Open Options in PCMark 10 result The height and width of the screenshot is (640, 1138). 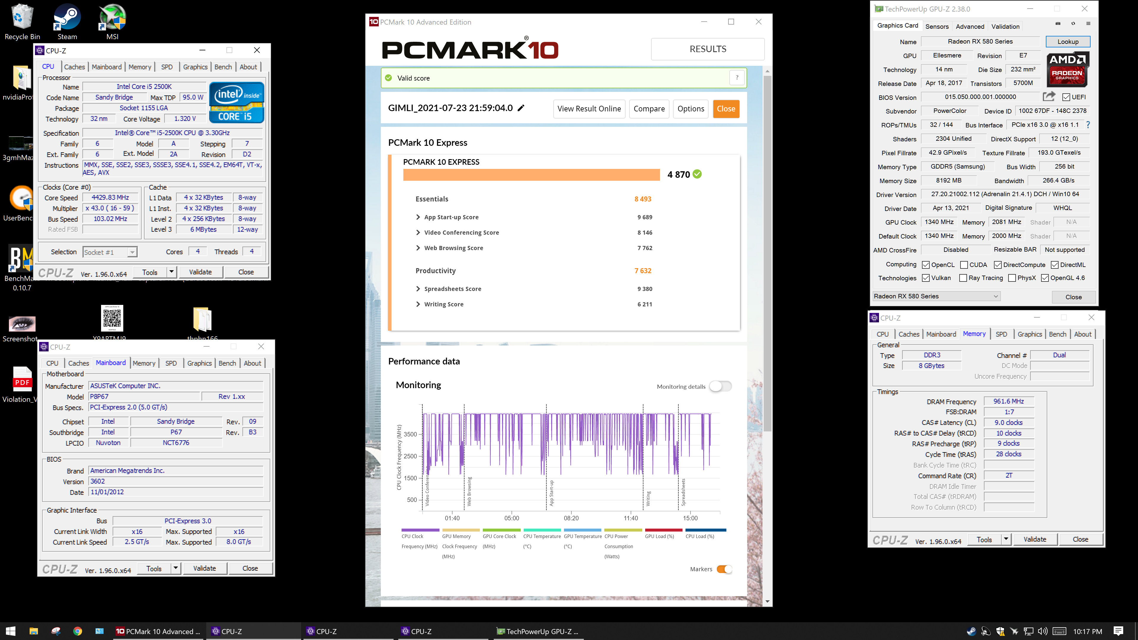click(x=691, y=109)
